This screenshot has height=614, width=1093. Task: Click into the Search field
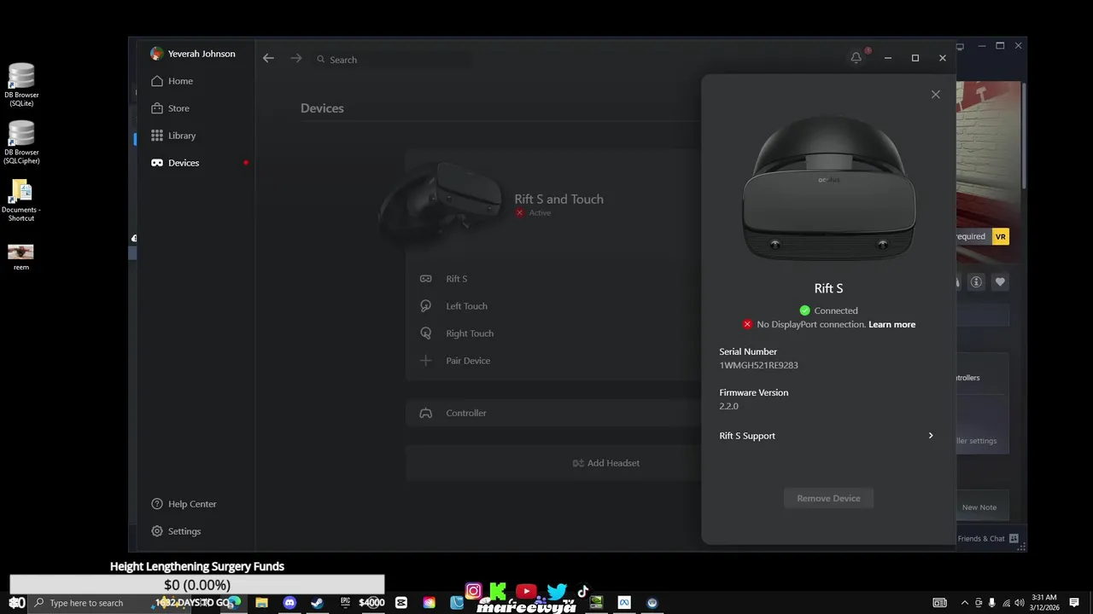click(x=393, y=60)
